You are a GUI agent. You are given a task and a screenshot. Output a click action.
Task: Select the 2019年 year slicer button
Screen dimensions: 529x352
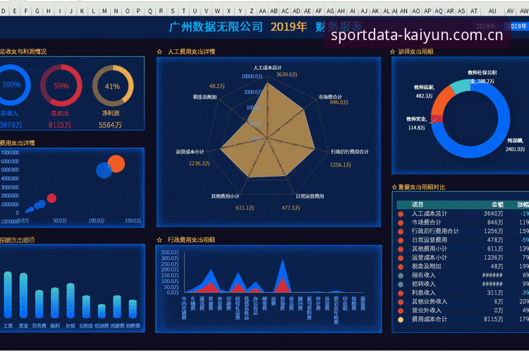(516, 26)
